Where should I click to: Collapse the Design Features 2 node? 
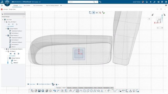click(6, 36)
